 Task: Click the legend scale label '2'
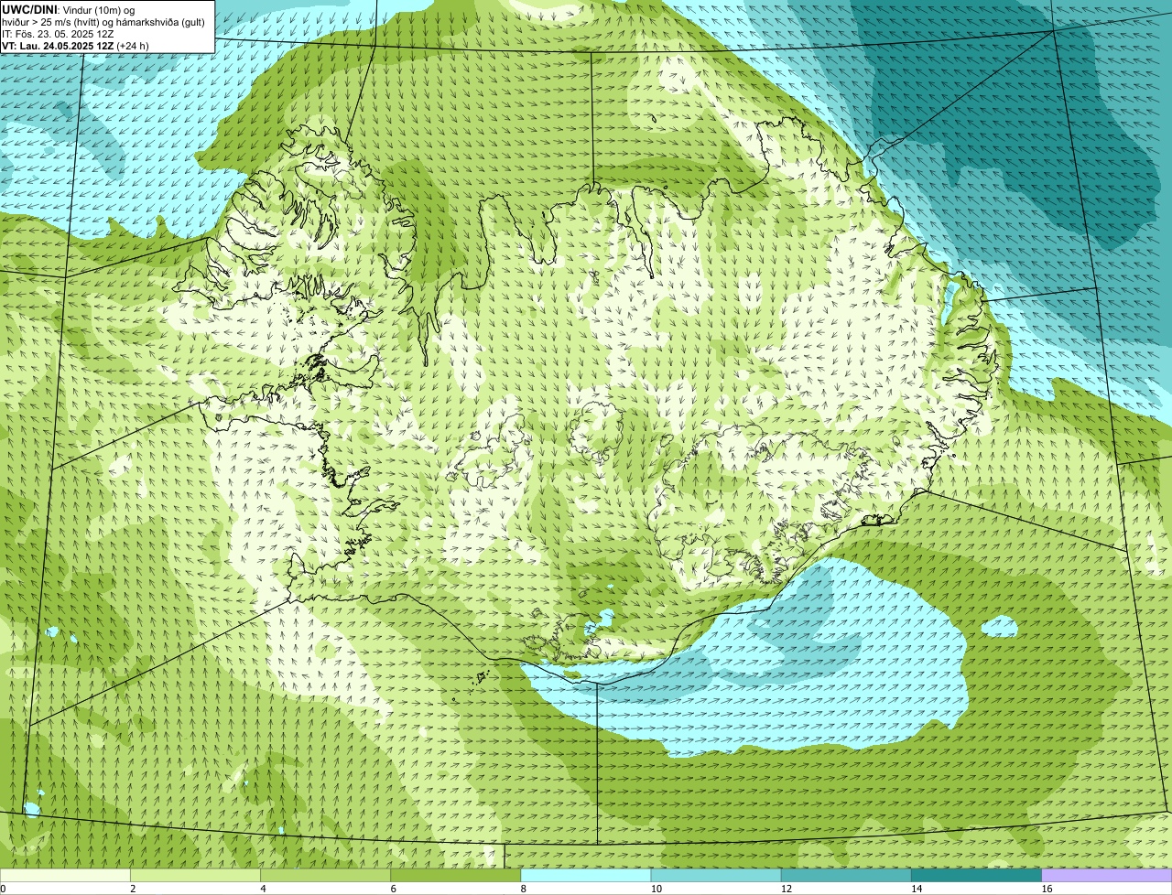[133, 889]
